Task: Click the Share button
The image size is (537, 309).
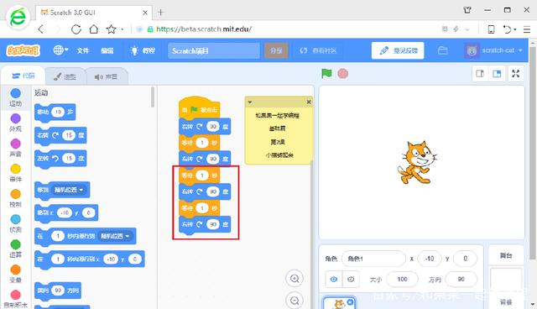Action: coord(276,50)
